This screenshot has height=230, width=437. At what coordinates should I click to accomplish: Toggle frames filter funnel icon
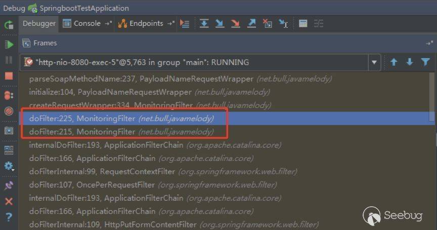coord(425,62)
